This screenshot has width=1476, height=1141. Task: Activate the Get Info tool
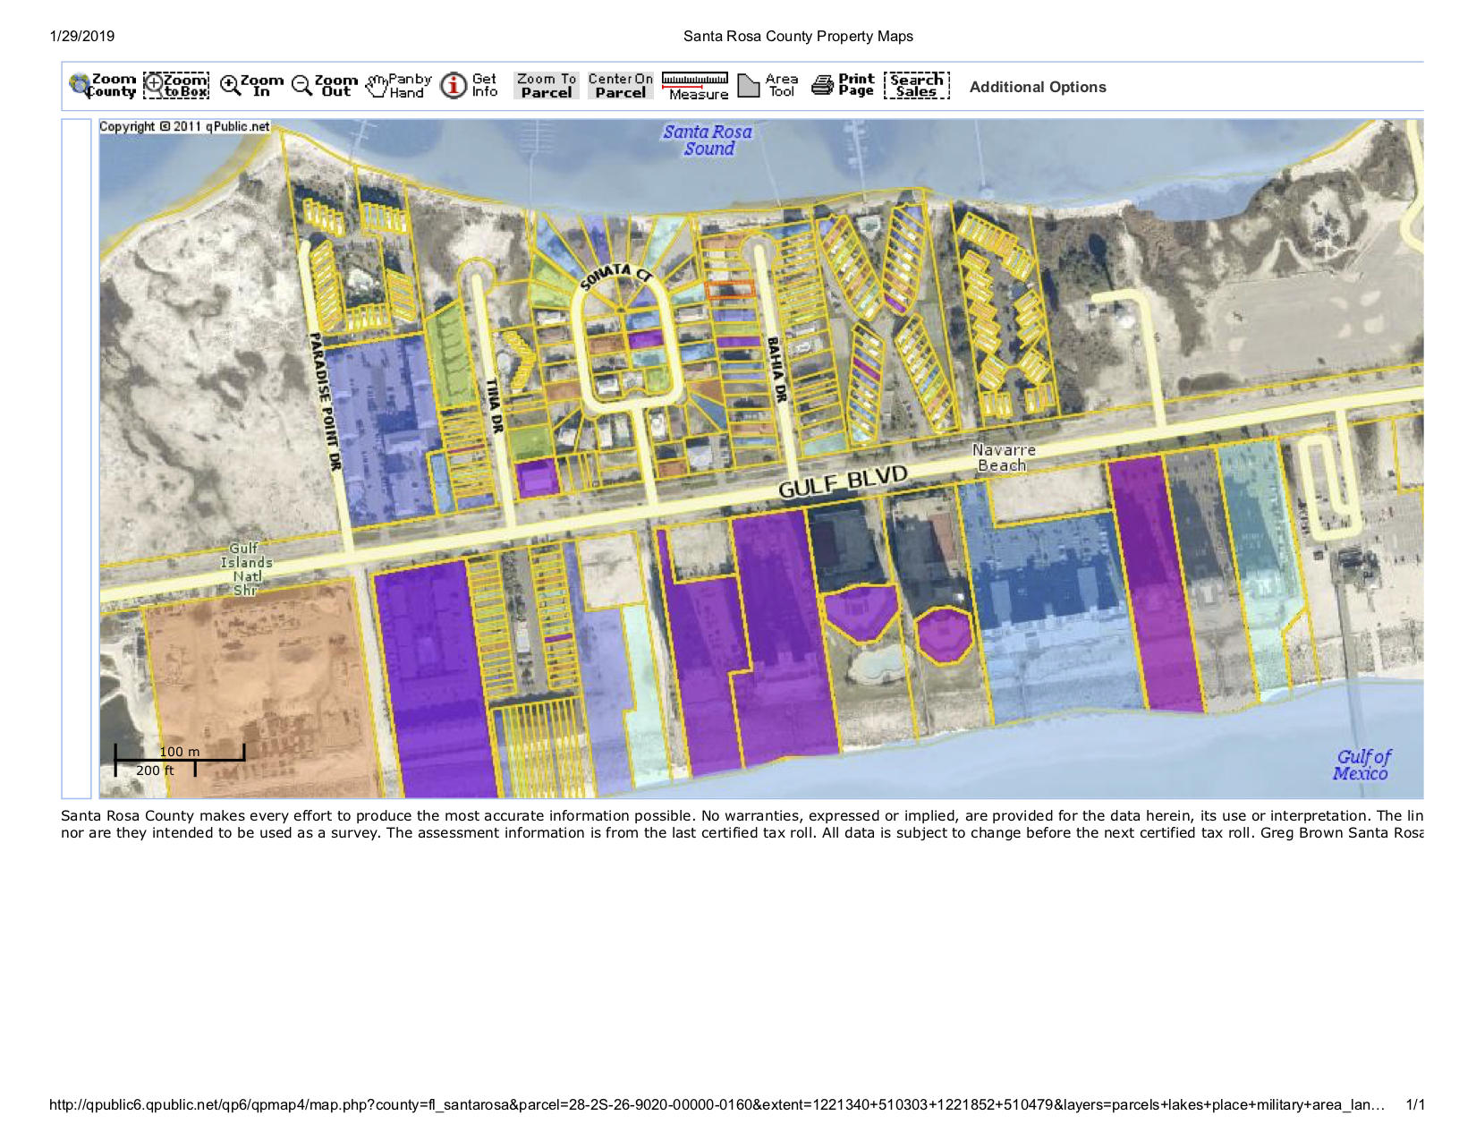[469, 86]
